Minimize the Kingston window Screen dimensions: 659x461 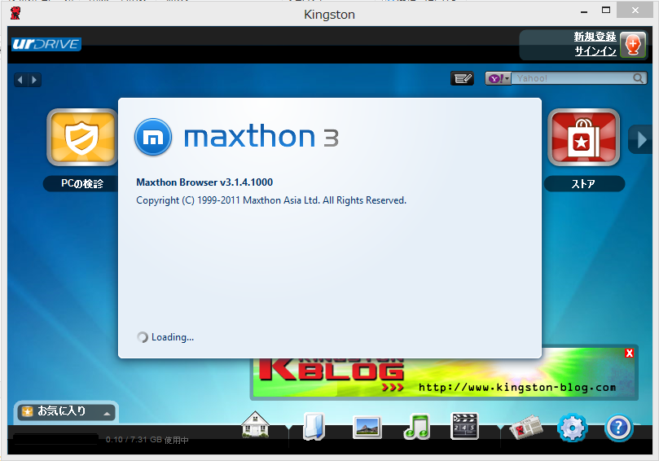[x=584, y=11]
